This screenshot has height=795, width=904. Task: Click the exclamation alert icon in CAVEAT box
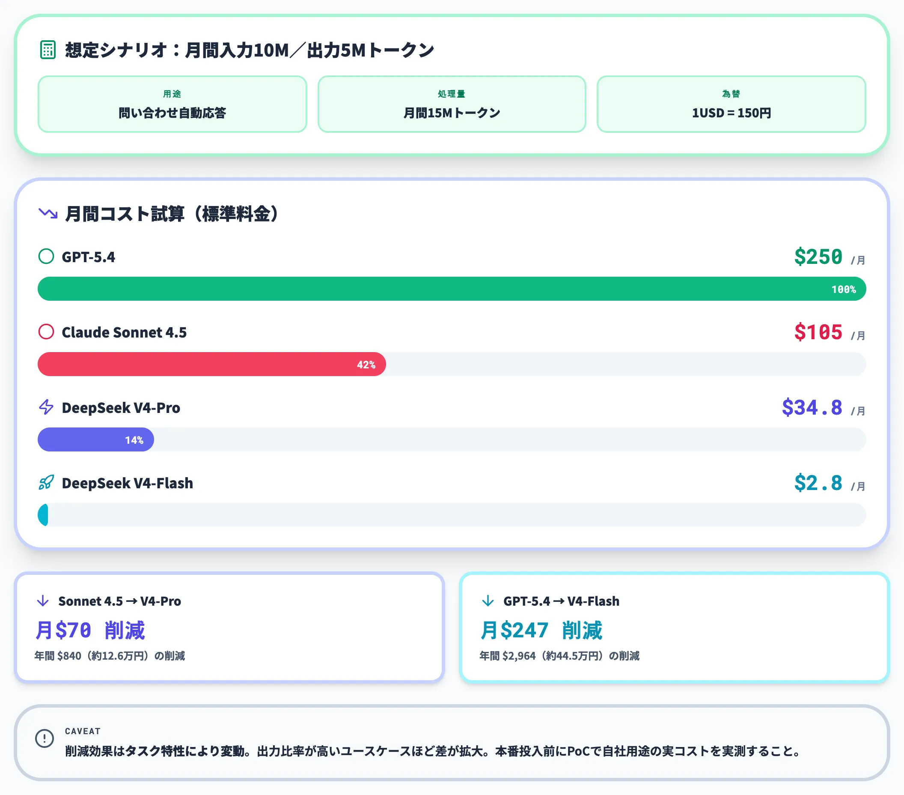point(45,738)
